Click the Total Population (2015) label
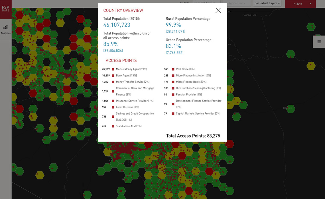Screen dimensions: 325x199 point(121,18)
